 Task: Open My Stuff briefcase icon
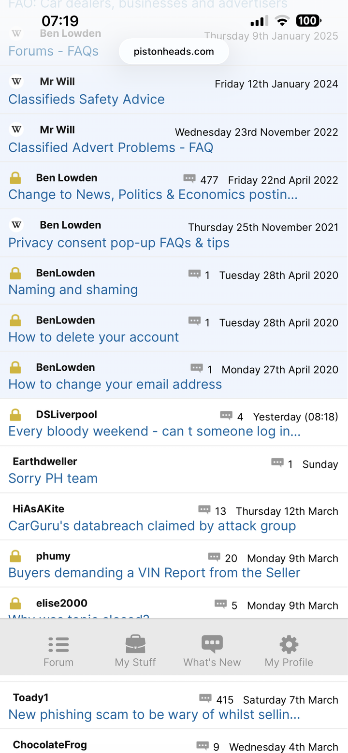[x=135, y=645]
